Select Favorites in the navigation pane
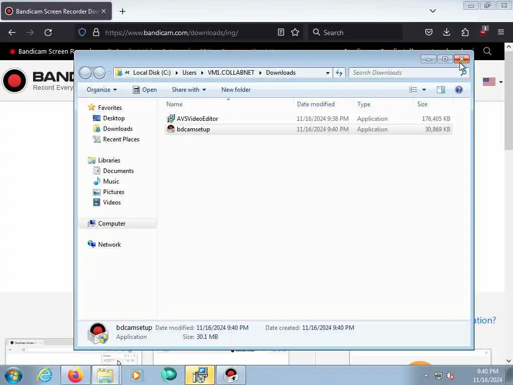The width and height of the screenshot is (513, 385). point(110,108)
